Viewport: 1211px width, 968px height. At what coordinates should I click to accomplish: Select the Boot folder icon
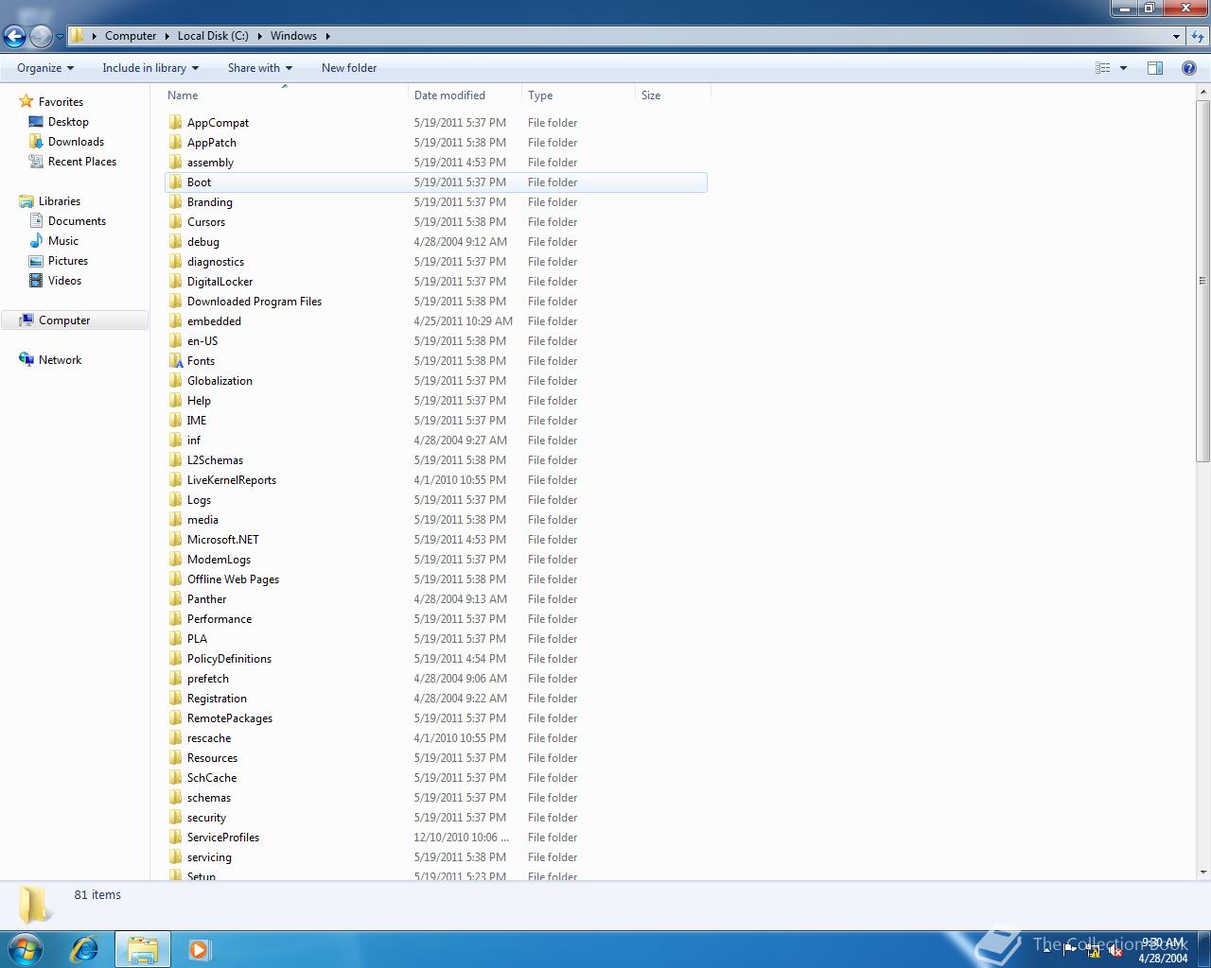point(175,182)
